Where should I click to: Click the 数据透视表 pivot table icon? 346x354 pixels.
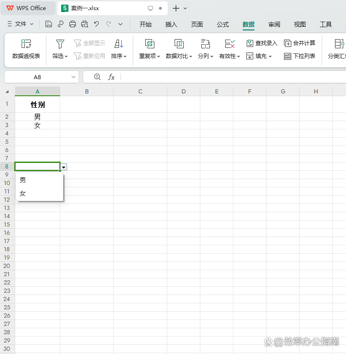click(x=26, y=44)
